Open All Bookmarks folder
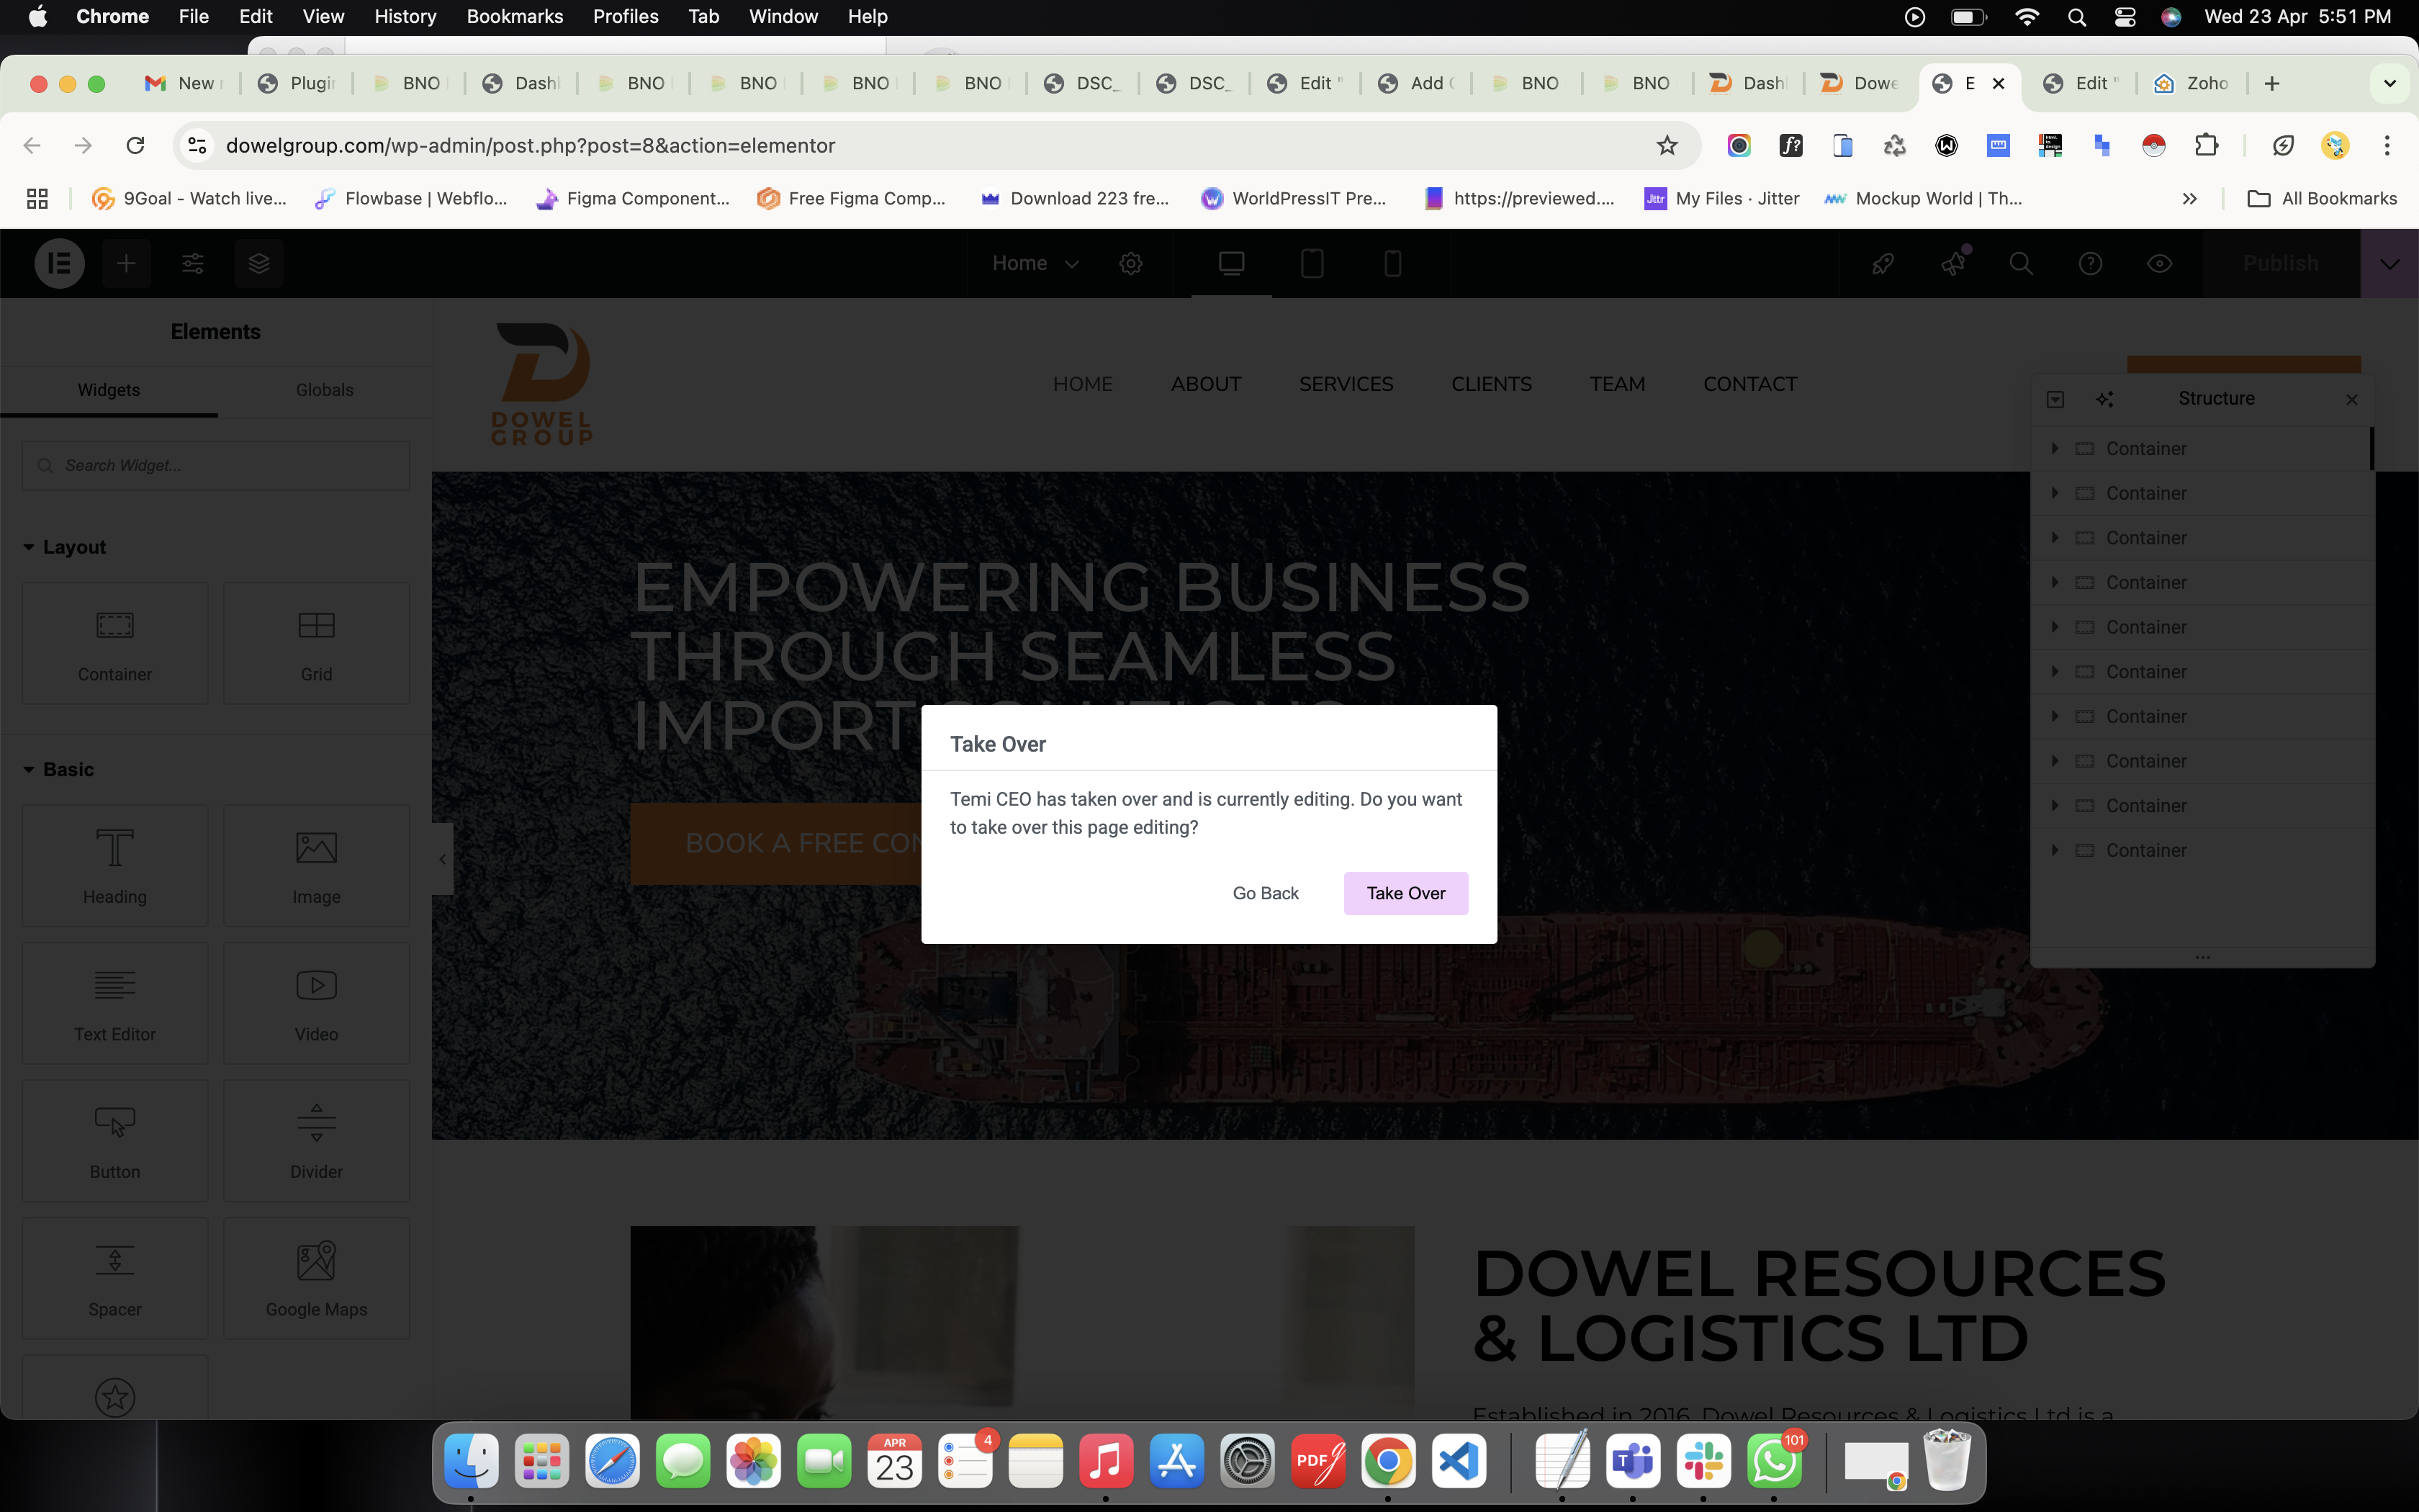The width and height of the screenshot is (2419, 1512). pos(2321,198)
